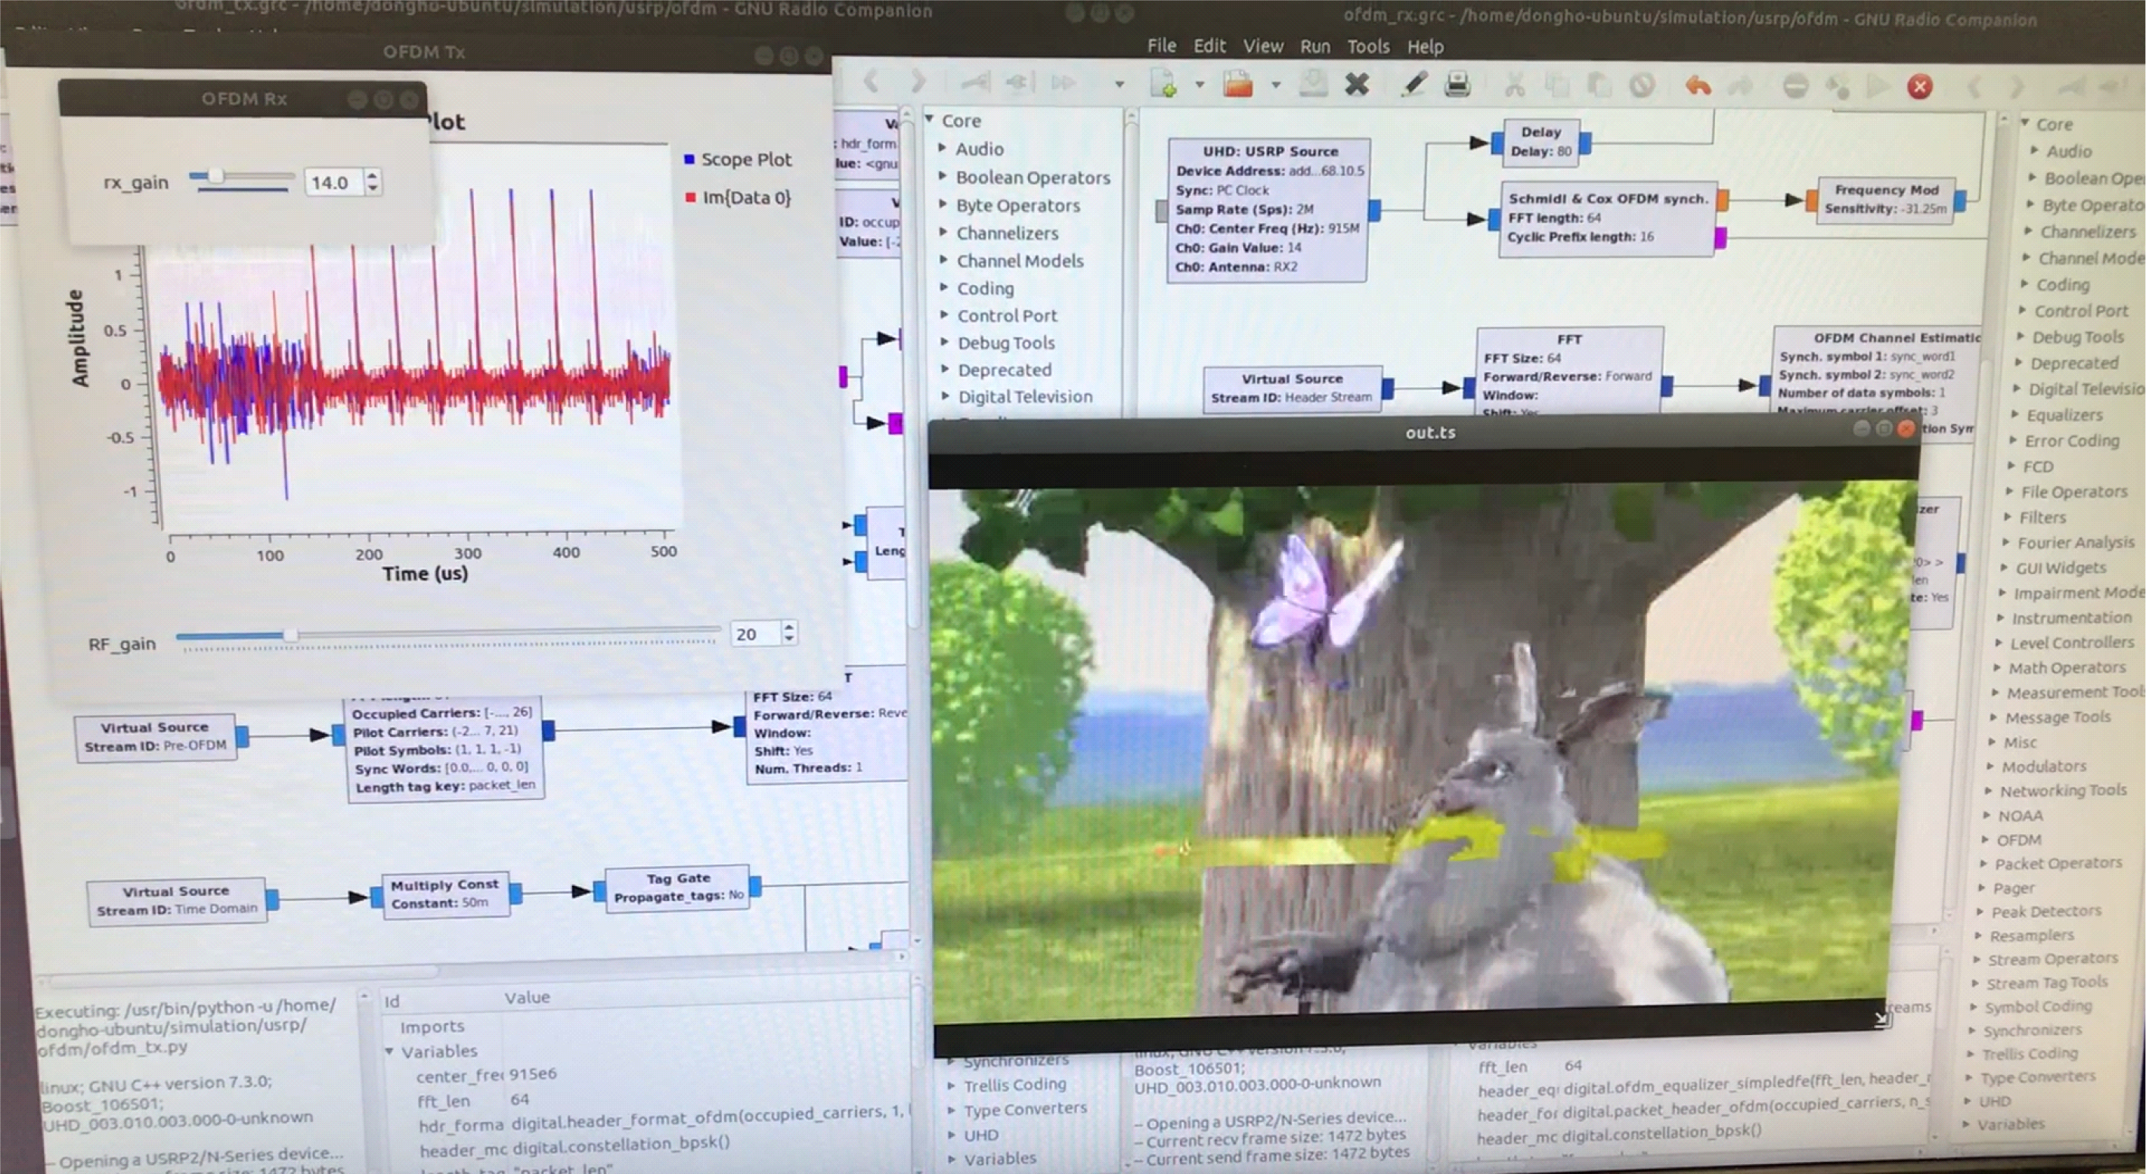Open the Tools menu
The height and width of the screenshot is (1174, 2146).
1369,47
